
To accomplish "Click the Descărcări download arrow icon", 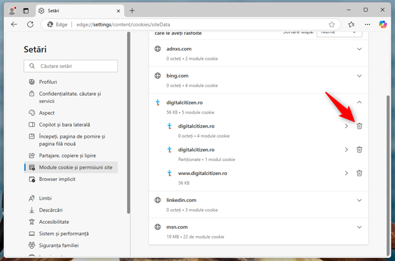I will [32, 210].
